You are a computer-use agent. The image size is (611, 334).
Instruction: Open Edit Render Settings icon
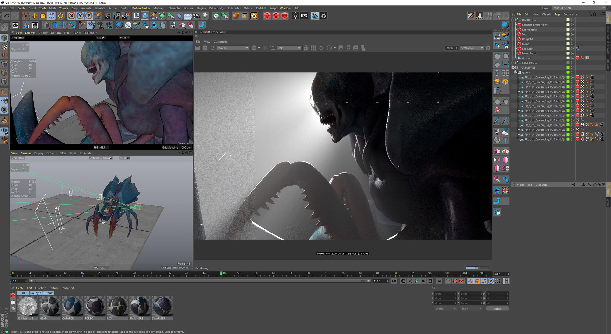tap(125, 16)
